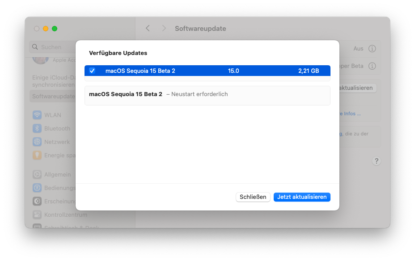Click the Allgemein gear icon
Image resolution: width=415 pixels, height=261 pixels.
pyautogui.click(x=37, y=174)
